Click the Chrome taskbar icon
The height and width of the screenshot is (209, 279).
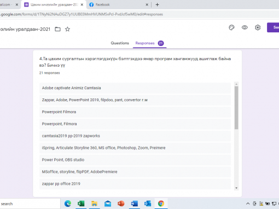pyautogui.click(x=161, y=204)
